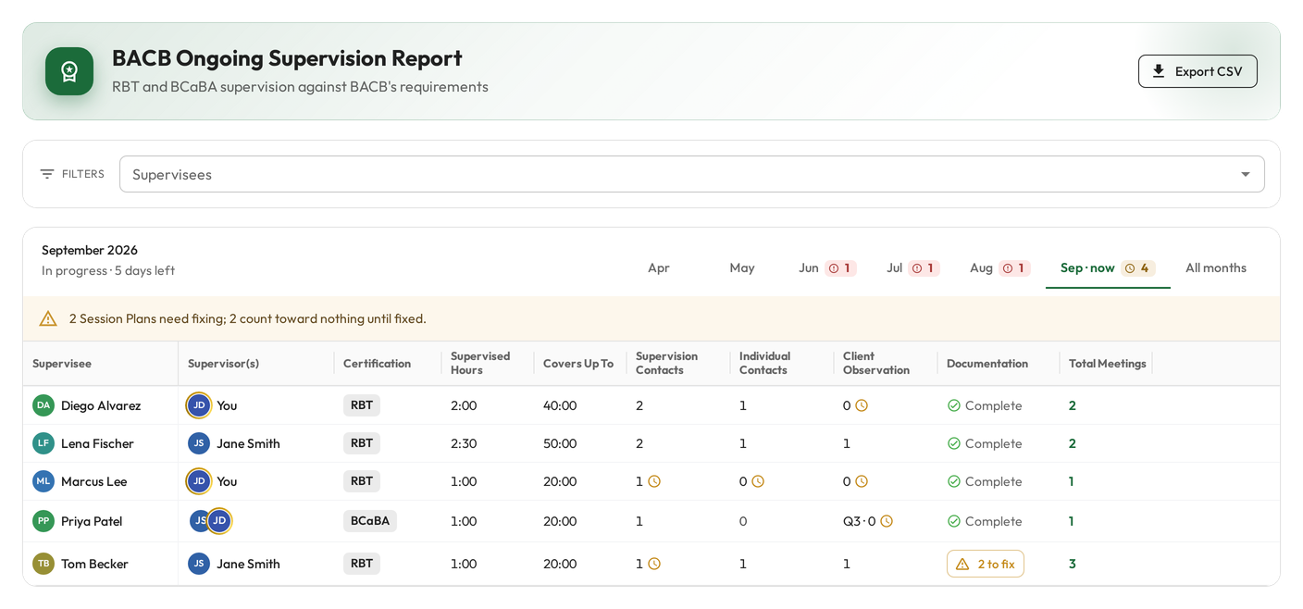Click the clock icon in Tom Becker's Supervision Contacts
The height and width of the screenshot is (609, 1303).
pos(654,564)
